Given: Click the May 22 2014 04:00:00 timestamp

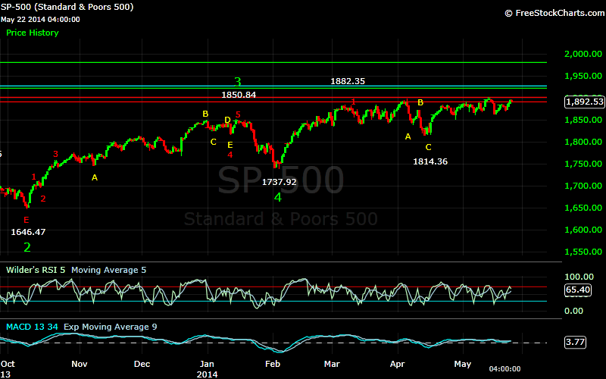Looking at the screenshot, I should point(40,20).
